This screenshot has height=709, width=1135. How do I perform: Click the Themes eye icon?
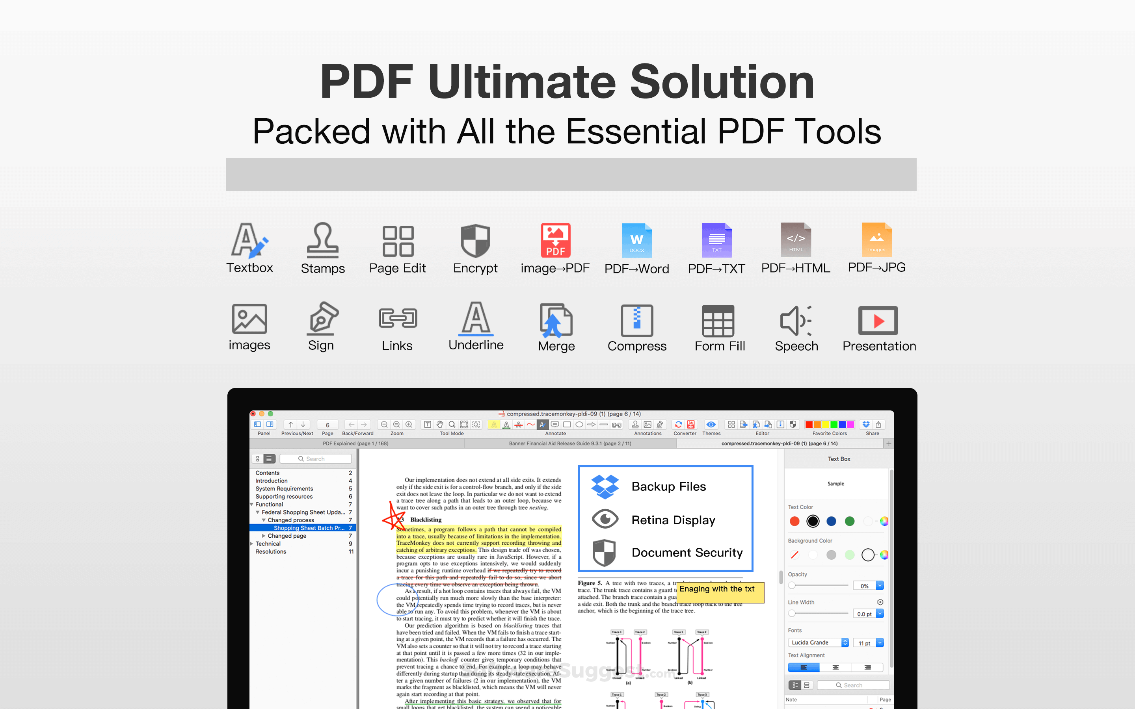click(x=711, y=424)
